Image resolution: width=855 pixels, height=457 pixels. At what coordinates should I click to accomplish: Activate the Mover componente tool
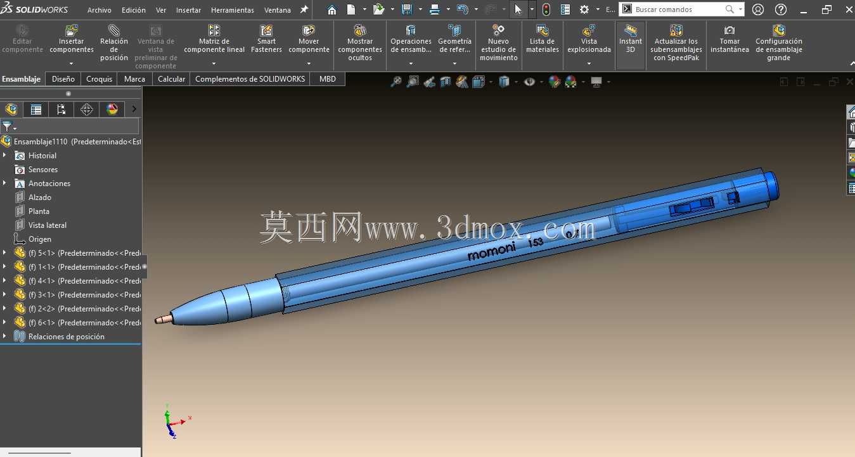(x=309, y=39)
